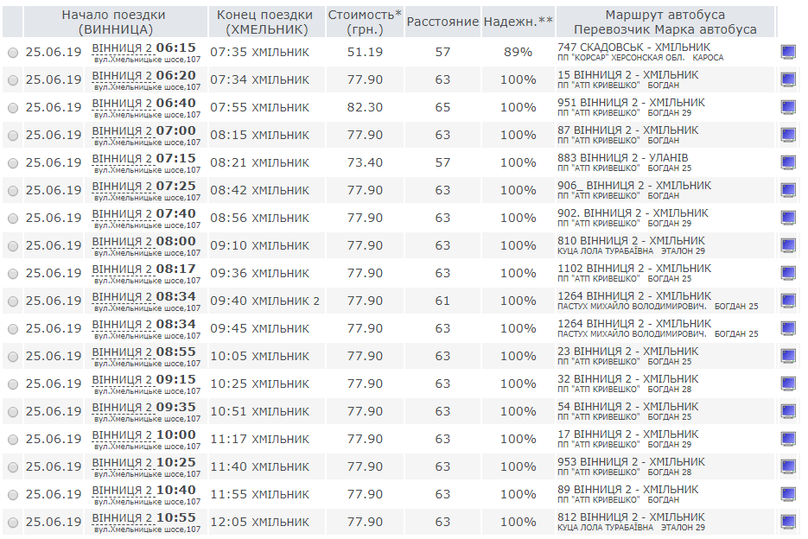Select the 08:55 departure radio button
The height and width of the screenshot is (539, 808).
(13, 357)
